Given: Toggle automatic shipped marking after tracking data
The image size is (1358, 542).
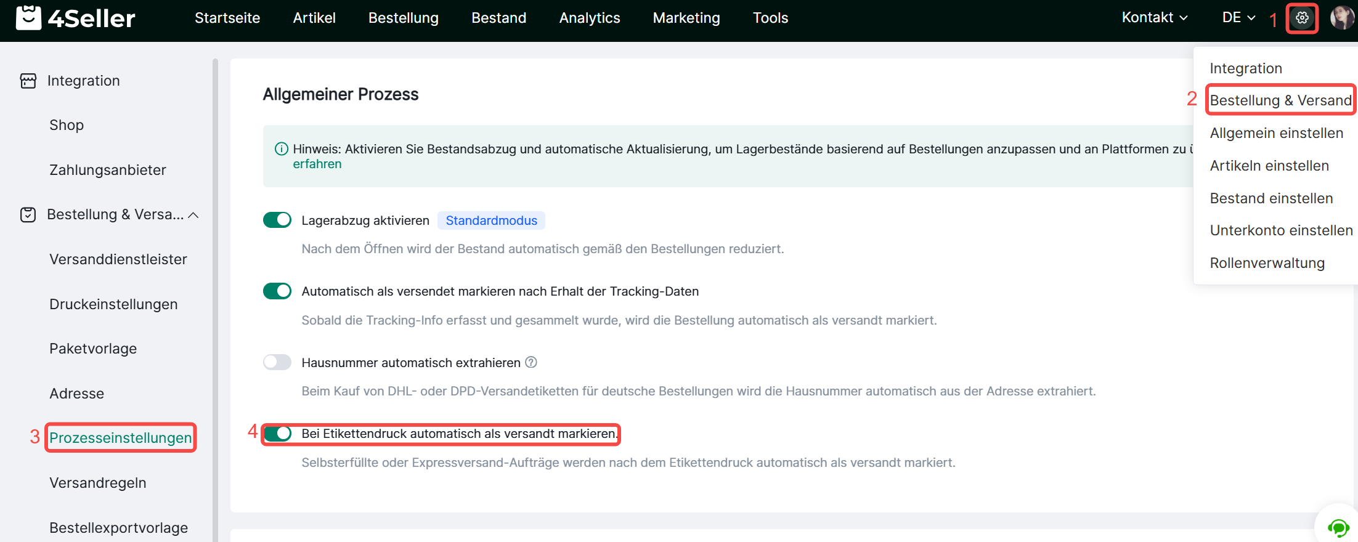Looking at the screenshot, I should tap(277, 291).
